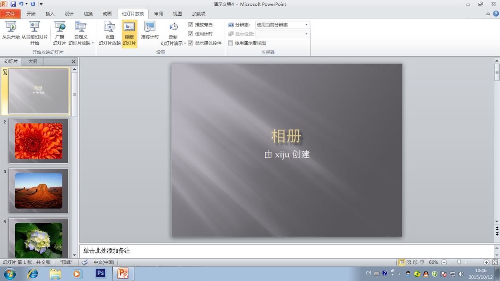Open Windows Explorer folder in taskbar
The width and height of the screenshot is (500, 281).
pos(55,273)
